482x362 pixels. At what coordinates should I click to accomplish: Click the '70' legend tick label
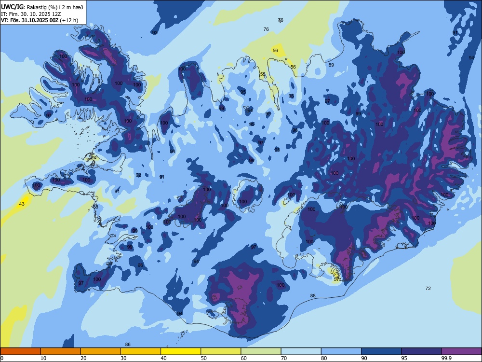click(x=284, y=358)
